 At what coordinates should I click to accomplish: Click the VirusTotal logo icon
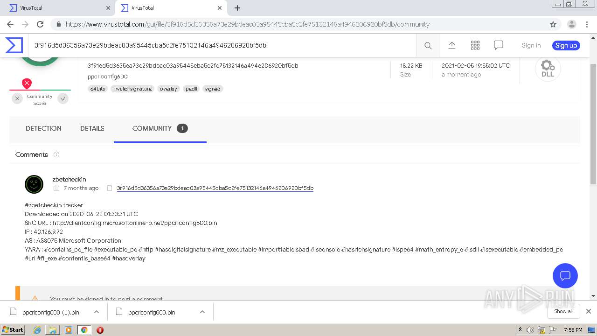(x=14, y=45)
